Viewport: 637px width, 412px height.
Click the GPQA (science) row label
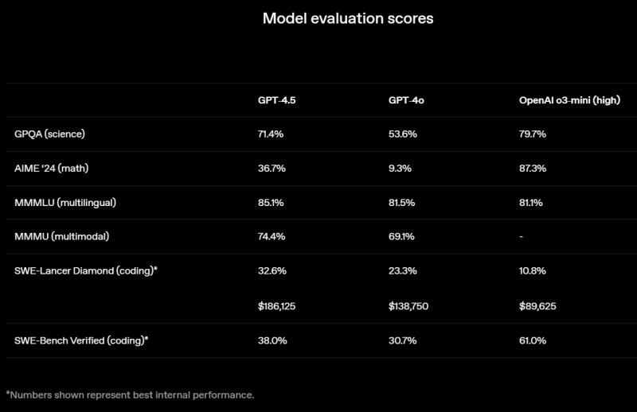pos(50,134)
